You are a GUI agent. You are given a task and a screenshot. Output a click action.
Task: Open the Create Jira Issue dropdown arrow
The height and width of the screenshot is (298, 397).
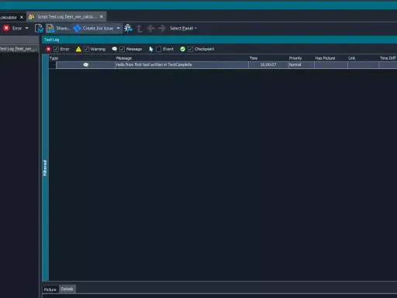click(x=119, y=28)
